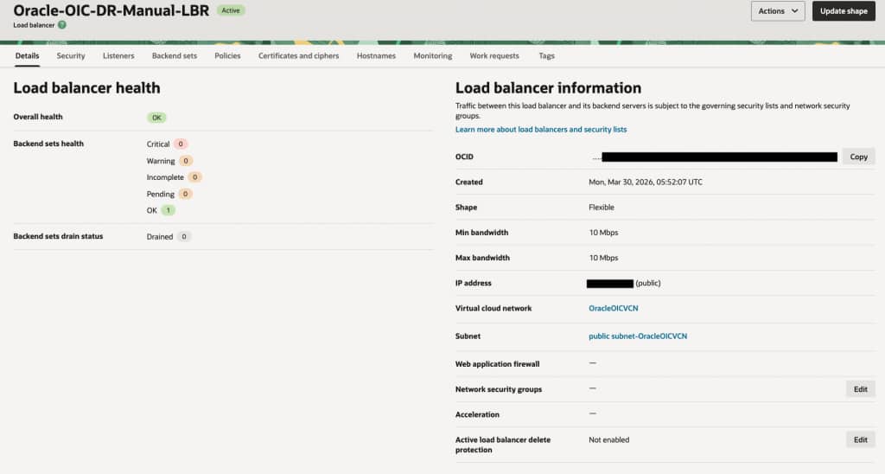
Task: Open the OracleOICVCN virtual cloud network link
Action: [613, 308]
